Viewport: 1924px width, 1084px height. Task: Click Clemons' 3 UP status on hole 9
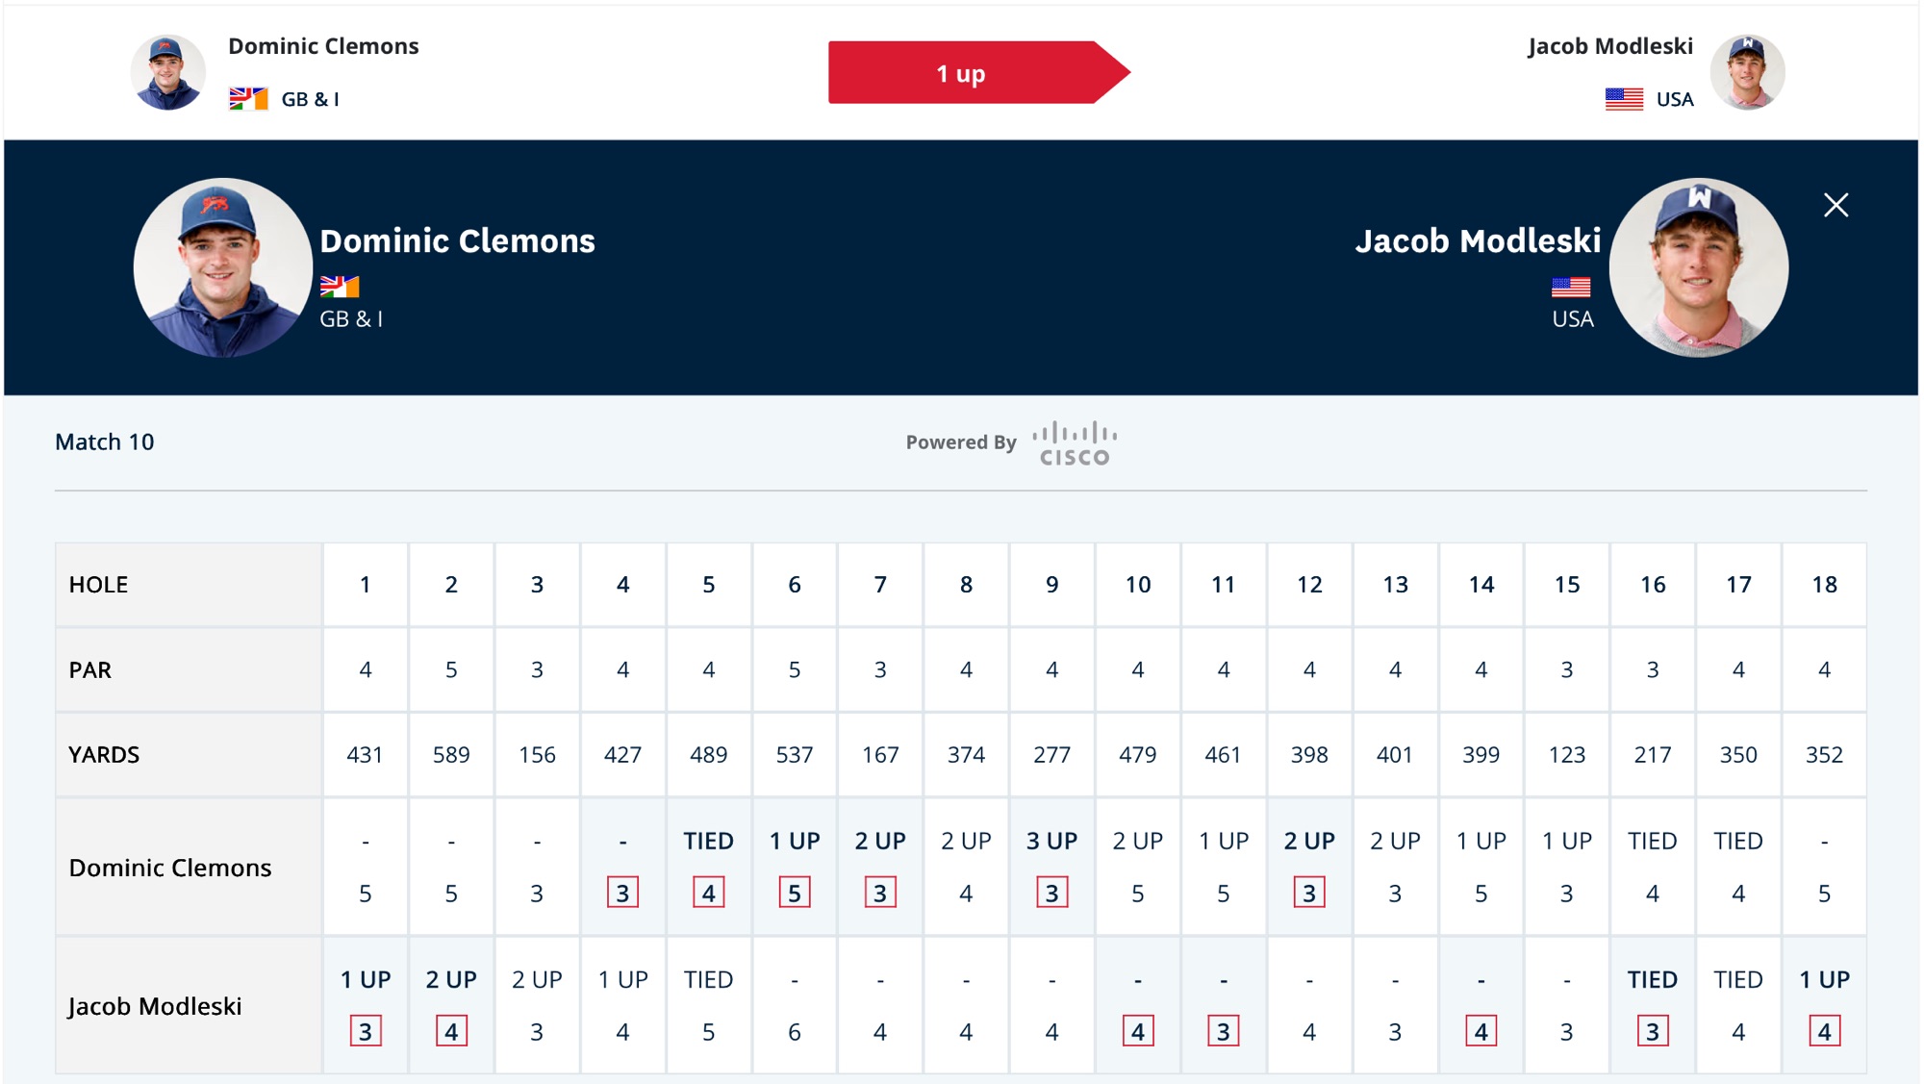[x=1051, y=841]
